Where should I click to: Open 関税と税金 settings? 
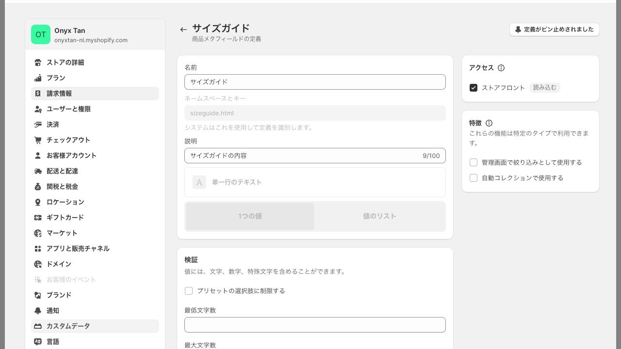click(95, 187)
